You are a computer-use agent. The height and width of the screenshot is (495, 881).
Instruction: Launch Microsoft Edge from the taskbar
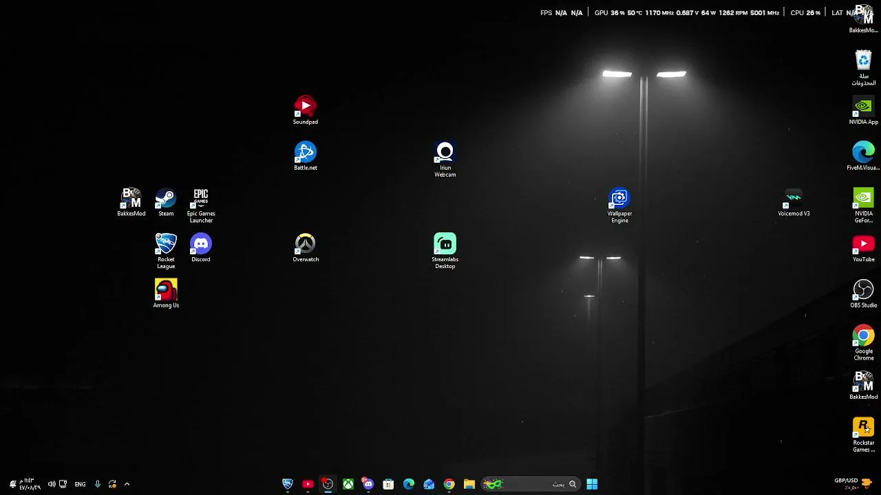409,484
